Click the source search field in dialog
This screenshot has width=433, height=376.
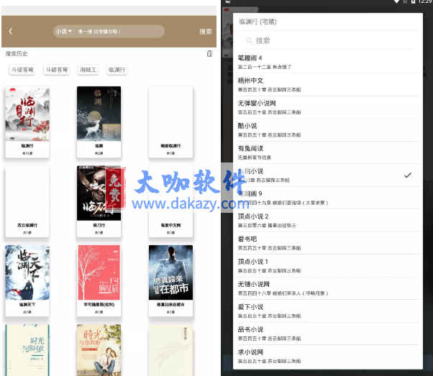[x=327, y=41]
